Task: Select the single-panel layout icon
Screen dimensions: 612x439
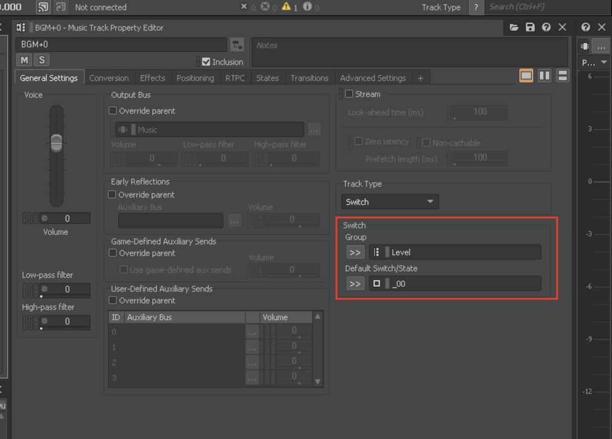Action: [526, 76]
